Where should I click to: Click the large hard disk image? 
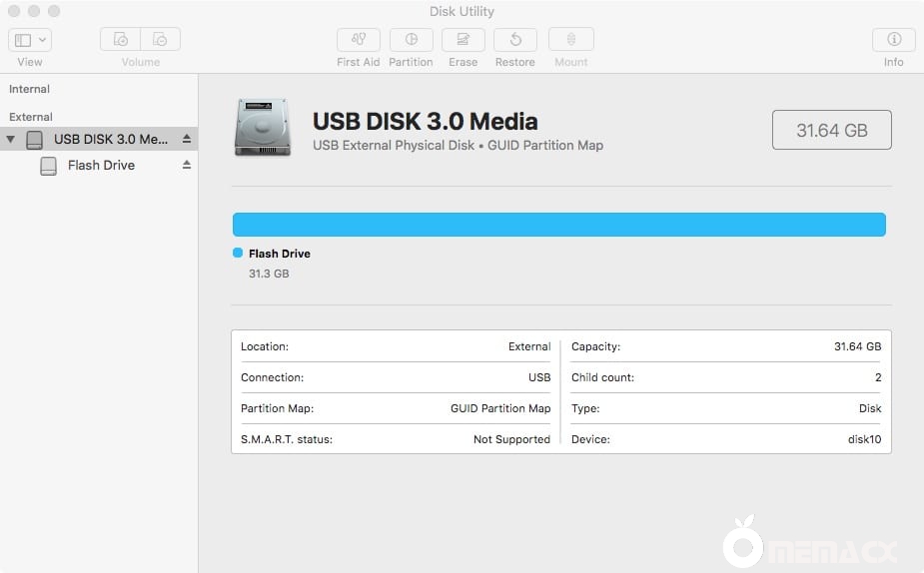263,128
